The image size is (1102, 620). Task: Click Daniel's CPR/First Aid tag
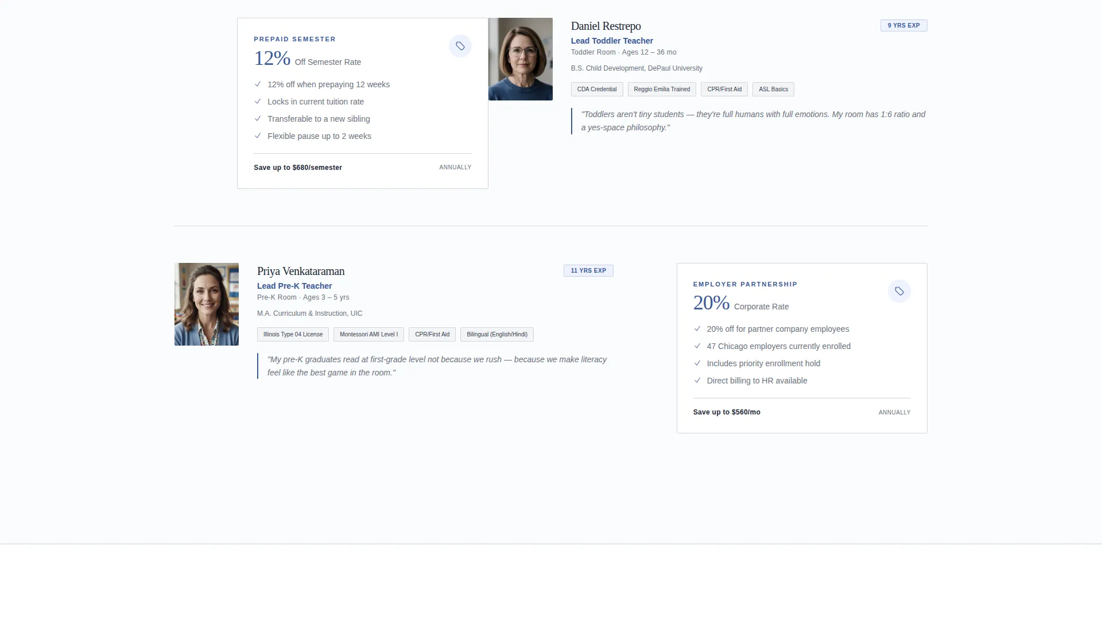(x=724, y=89)
